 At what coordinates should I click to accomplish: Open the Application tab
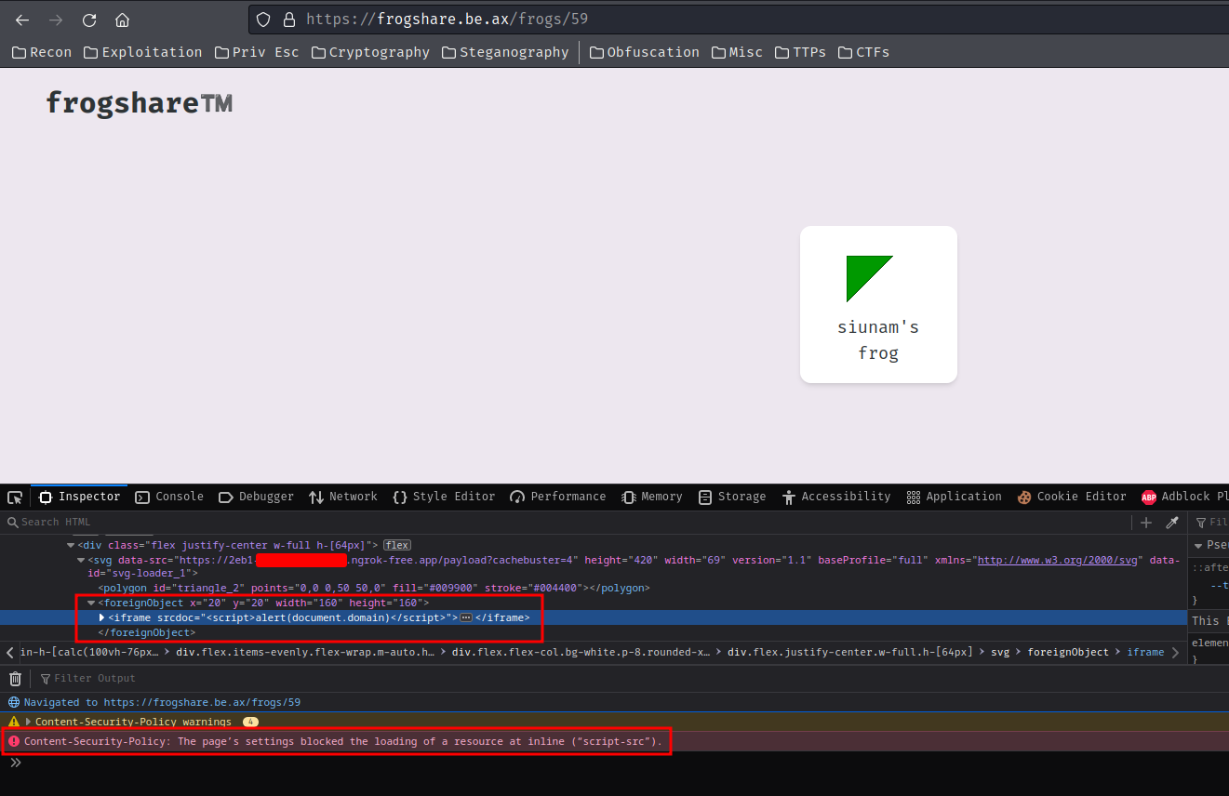[x=955, y=497]
